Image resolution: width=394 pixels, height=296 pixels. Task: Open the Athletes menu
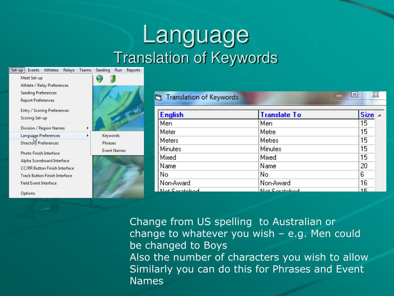tap(51, 70)
